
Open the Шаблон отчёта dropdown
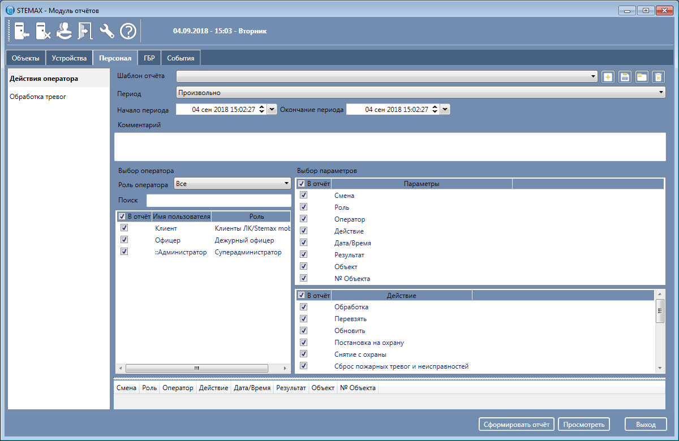coord(387,76)
